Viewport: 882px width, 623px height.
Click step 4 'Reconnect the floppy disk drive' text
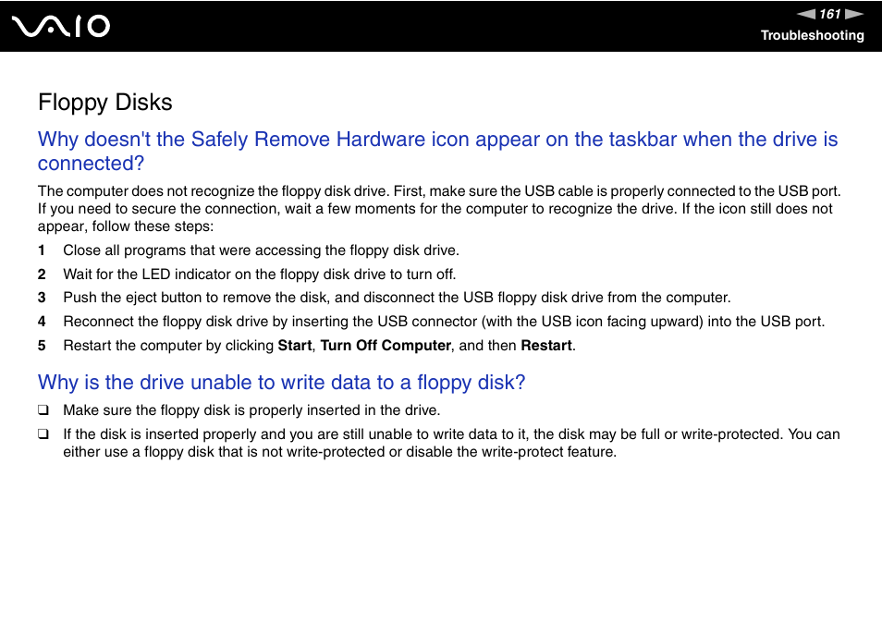pyautogui.click(x=444, y=322)
